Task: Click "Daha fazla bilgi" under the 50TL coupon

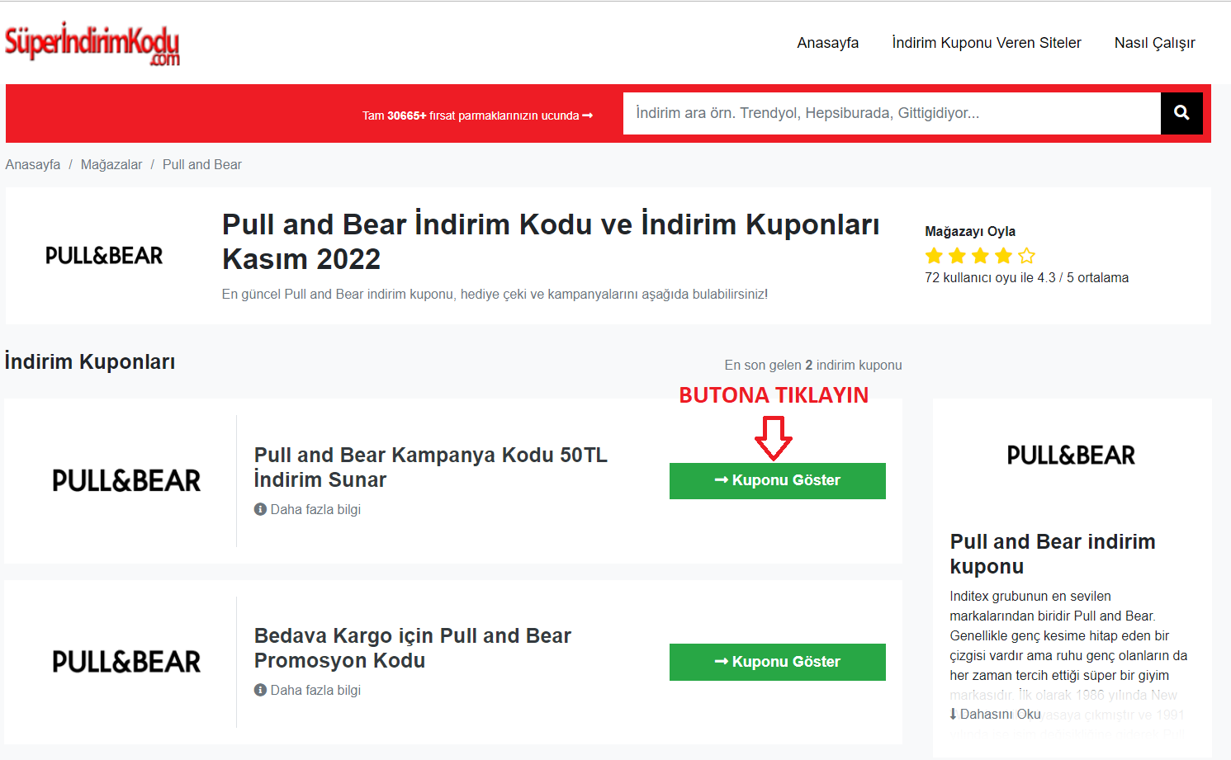Action: pyautogui.click(x=315, y=509)
